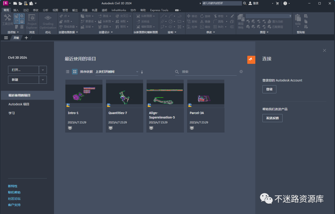Click the Open folder icon in quick access toolbar

[20, 3]
